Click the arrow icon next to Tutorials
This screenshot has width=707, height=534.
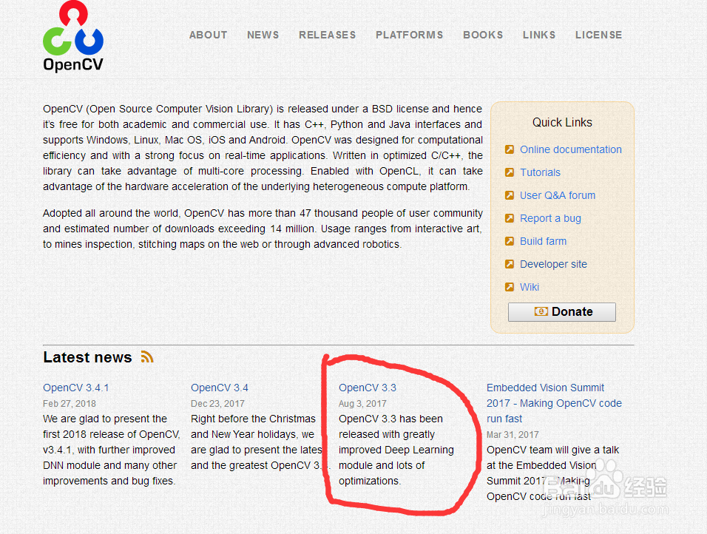[x=510, y=172]
